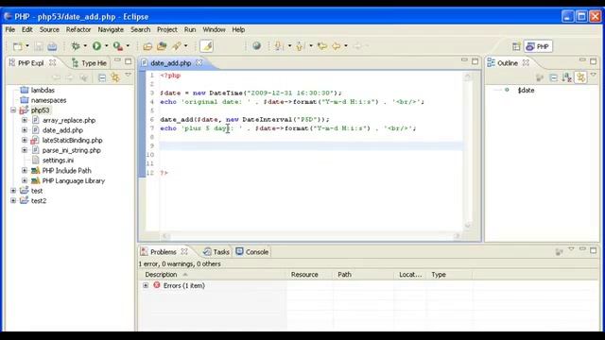Switch to the PHP perspective button

[x=538, y=46]
